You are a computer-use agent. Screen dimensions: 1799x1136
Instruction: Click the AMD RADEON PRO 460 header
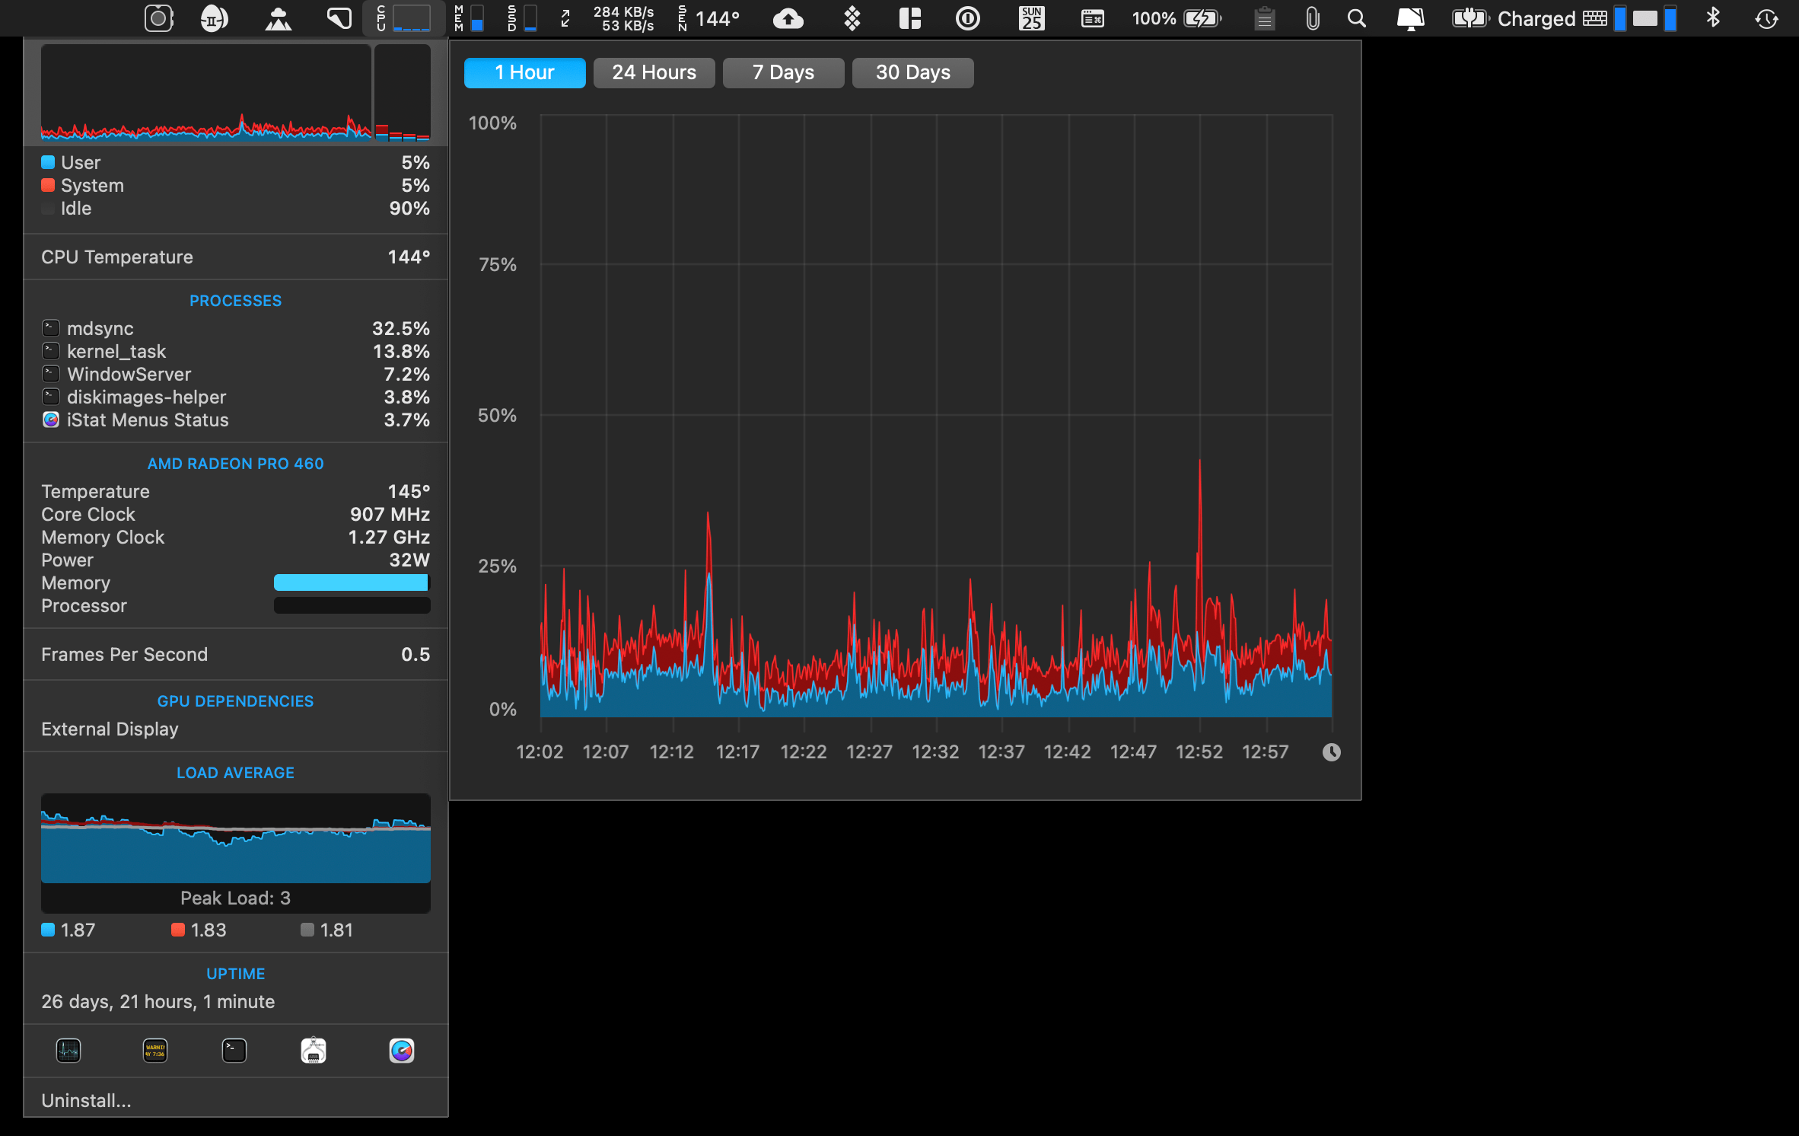[x=236, y=464]
